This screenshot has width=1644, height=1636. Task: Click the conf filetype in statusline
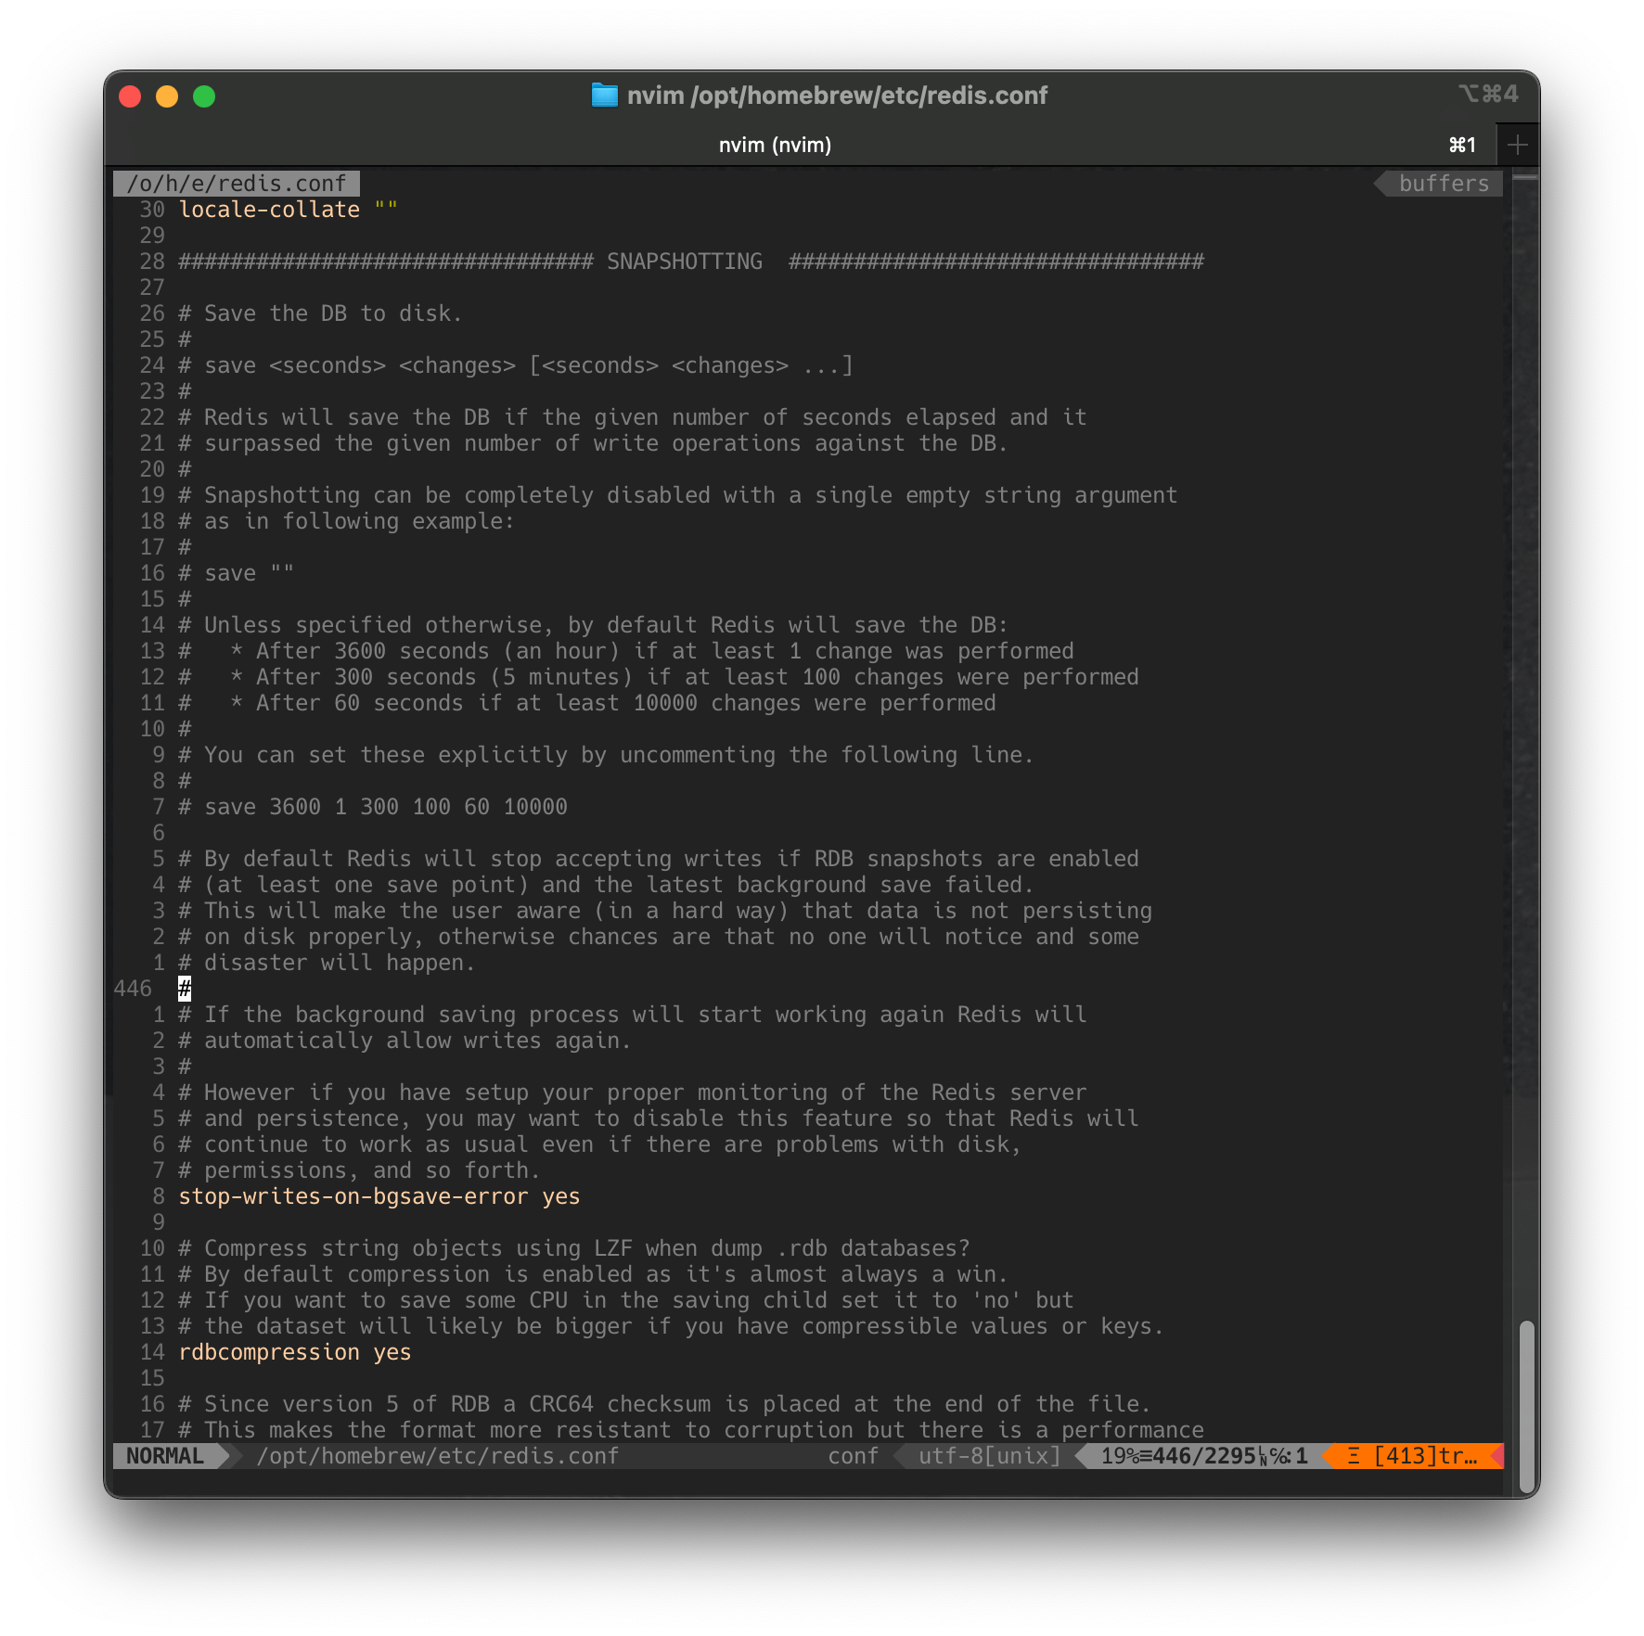click(x=853, y=1456)
